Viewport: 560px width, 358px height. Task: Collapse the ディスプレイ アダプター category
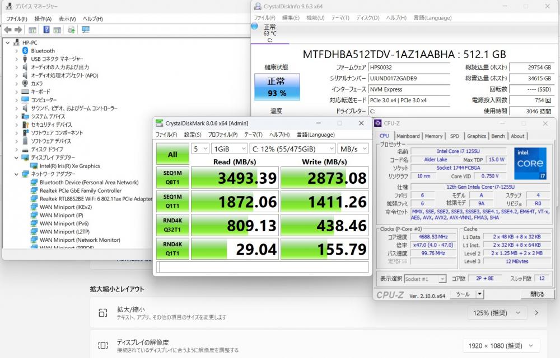16,158
